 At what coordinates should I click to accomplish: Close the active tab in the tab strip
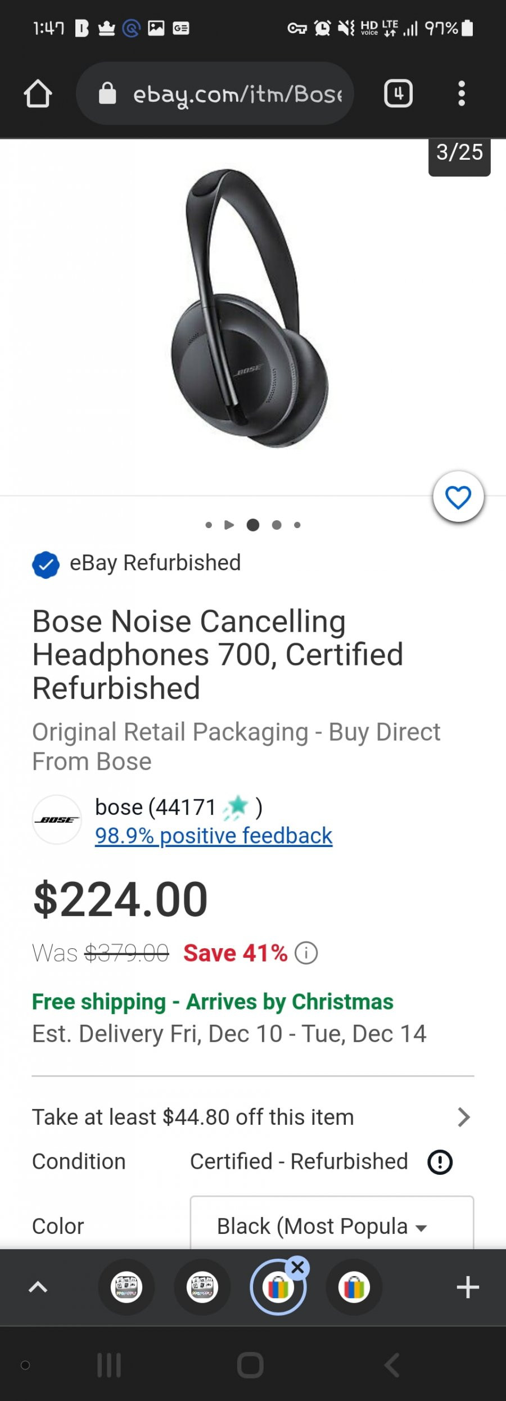click(298, 1267)
